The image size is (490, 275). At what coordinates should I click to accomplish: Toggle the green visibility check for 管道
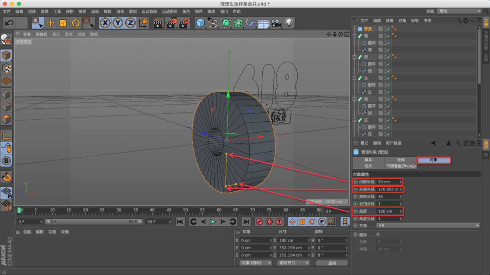tap(388, 29)
